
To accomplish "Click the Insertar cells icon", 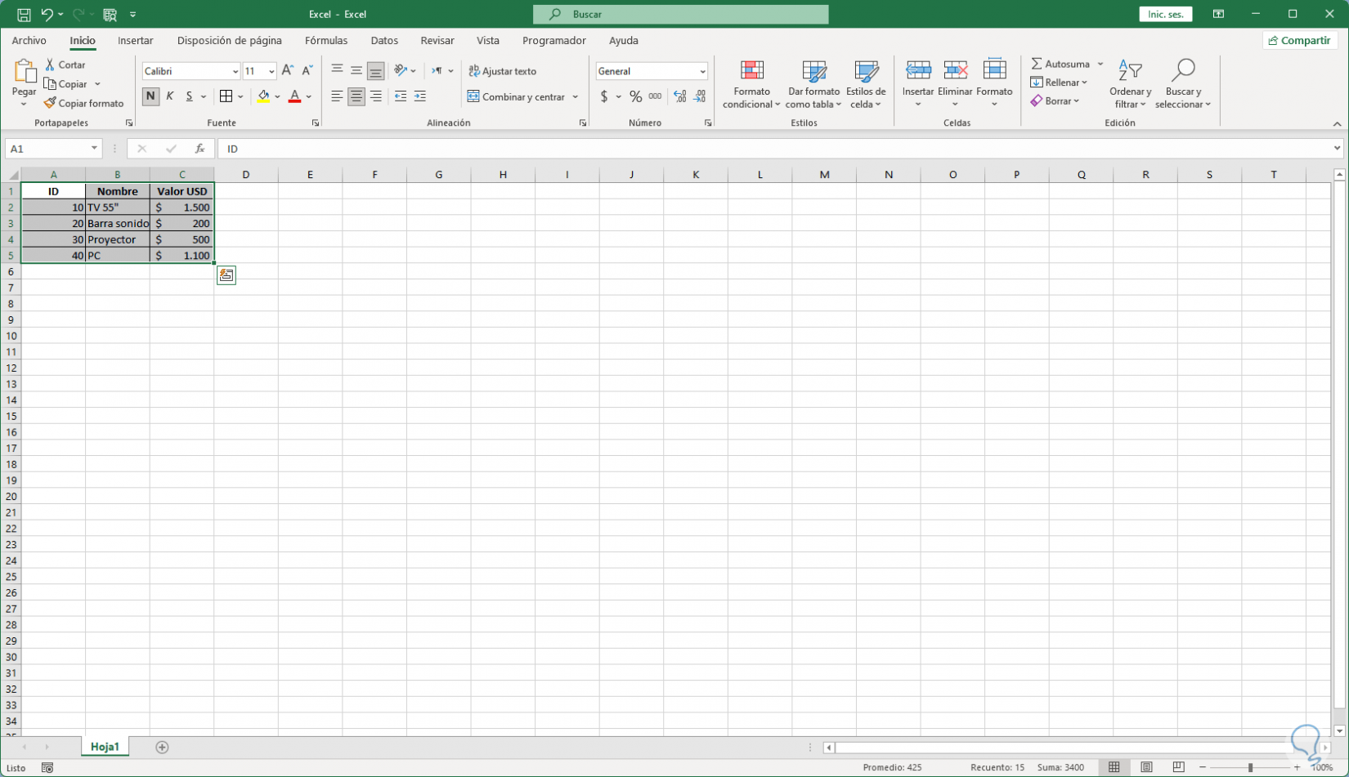I will 918,70.
